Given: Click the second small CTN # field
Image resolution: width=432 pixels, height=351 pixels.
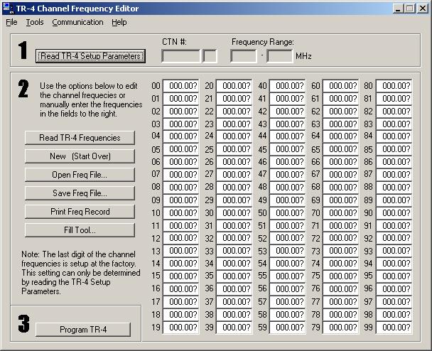Looking at the screenshot, I should coord(210,56).
